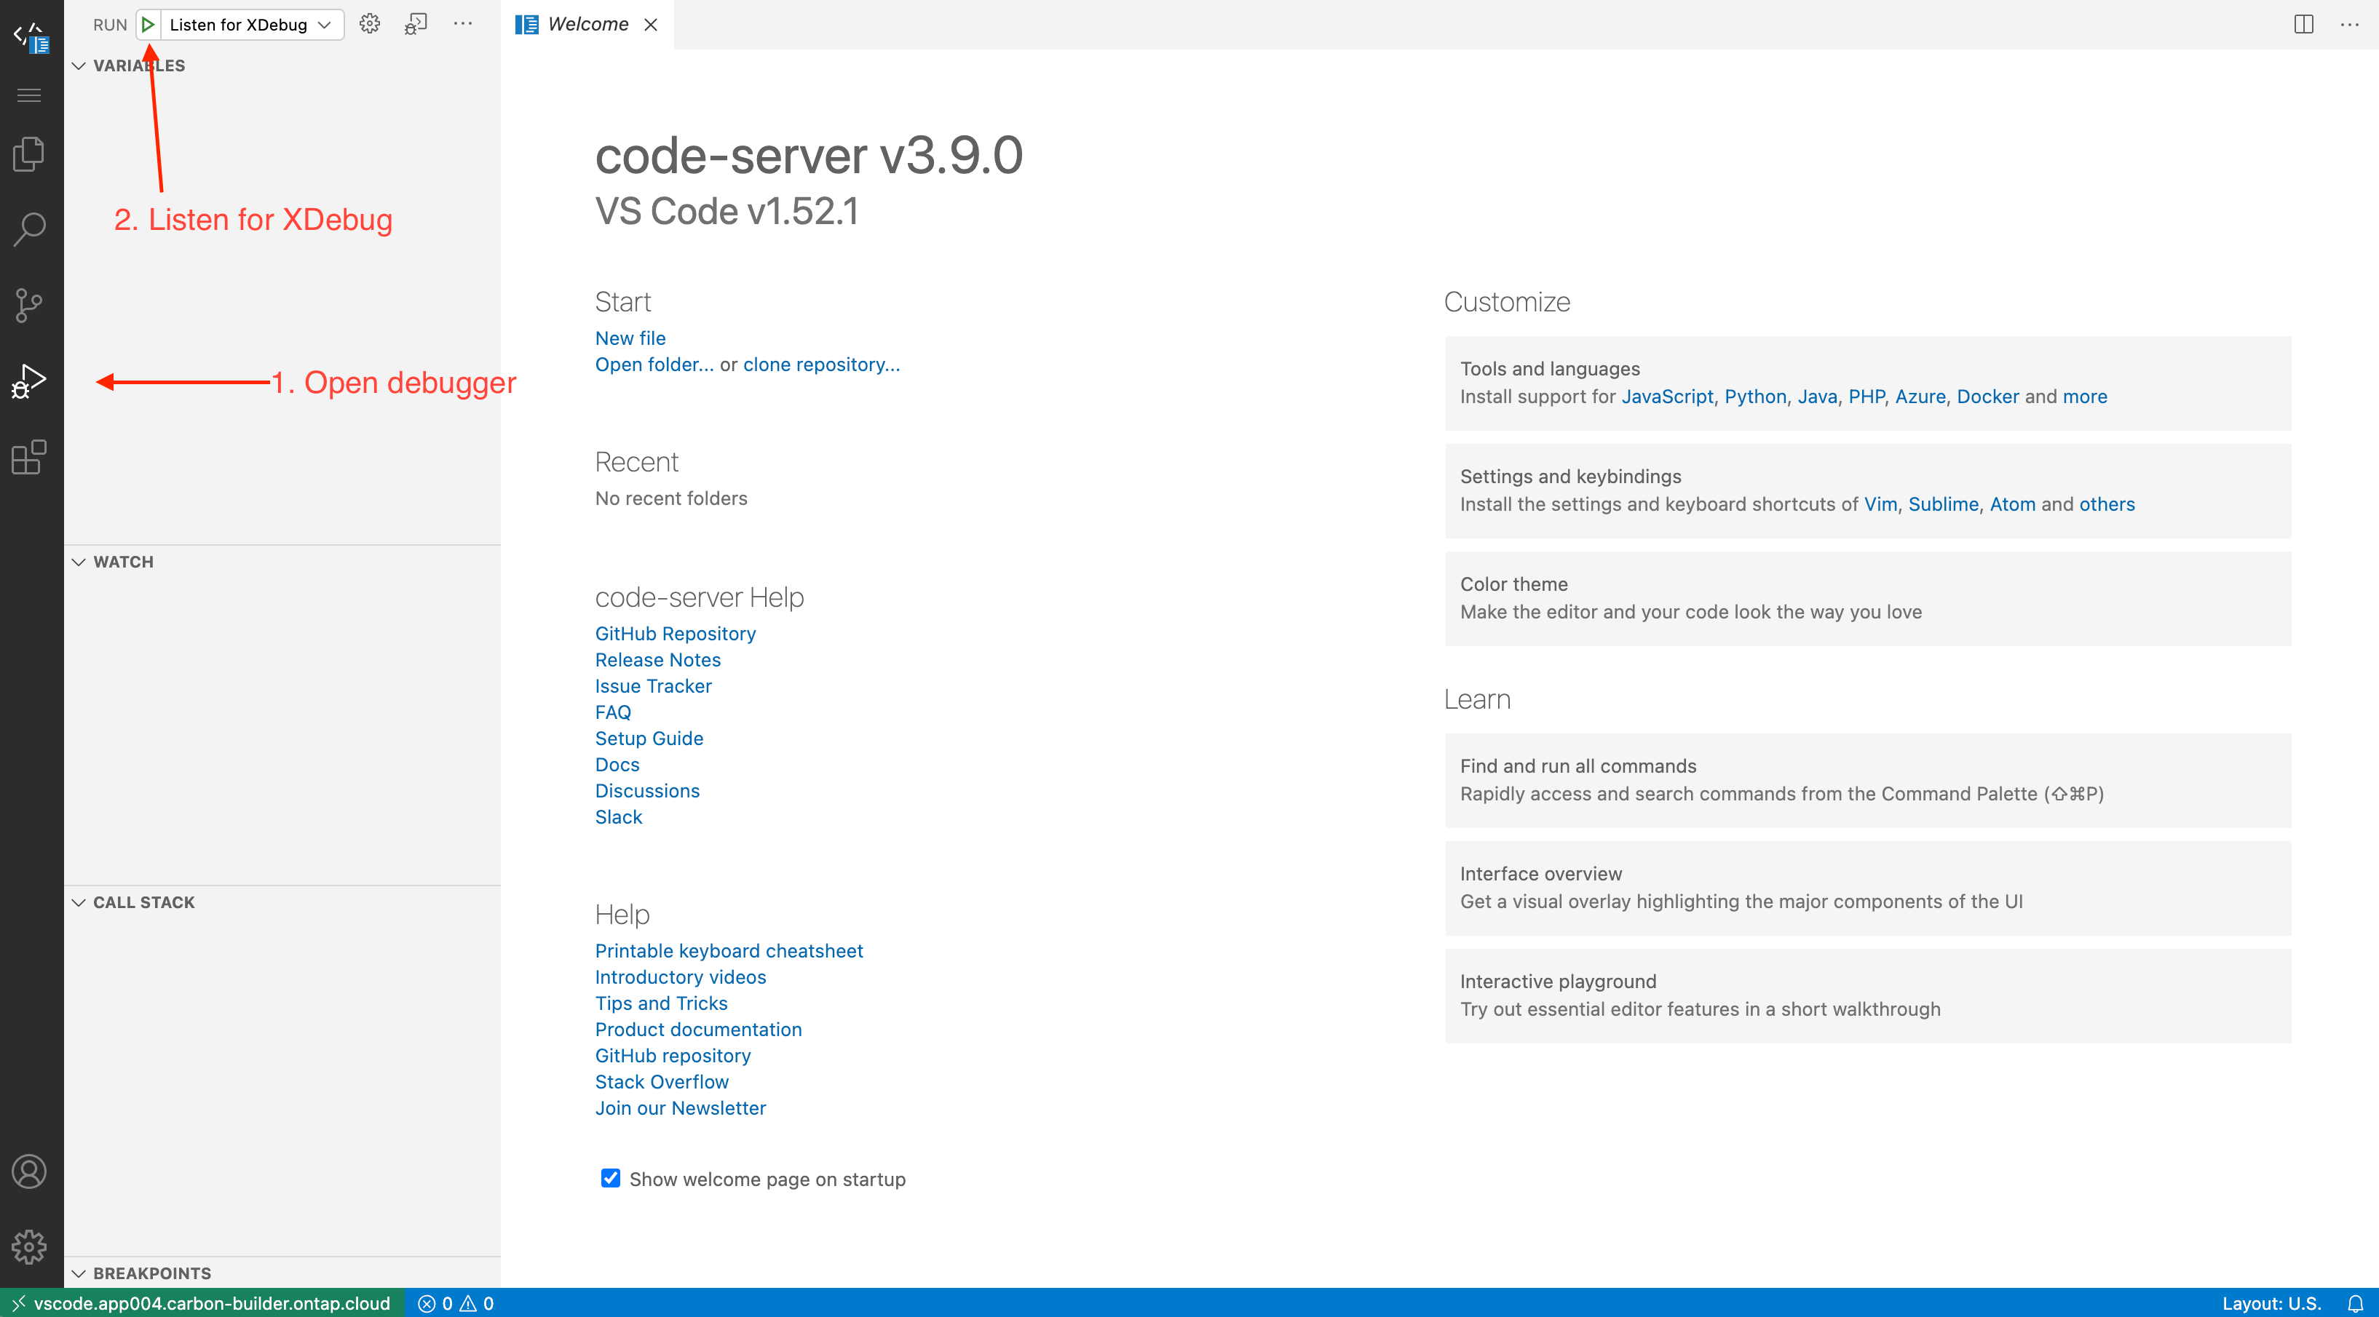Open the Tips and Tricks link
This screenshot has width=2379, height=1317.
pos(660,1003)
